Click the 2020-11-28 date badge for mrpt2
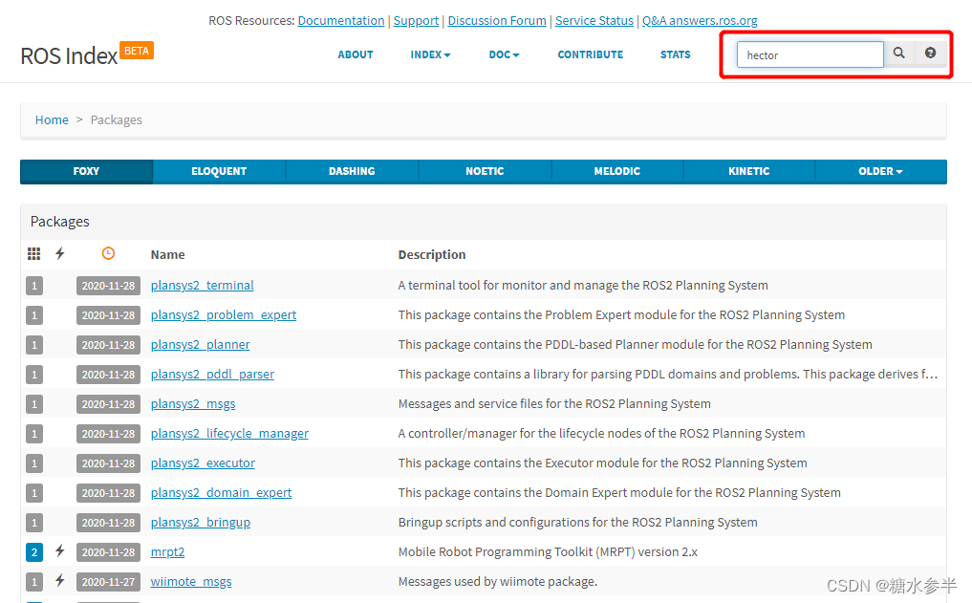972x603 pixels. click(x=109, y=552)
